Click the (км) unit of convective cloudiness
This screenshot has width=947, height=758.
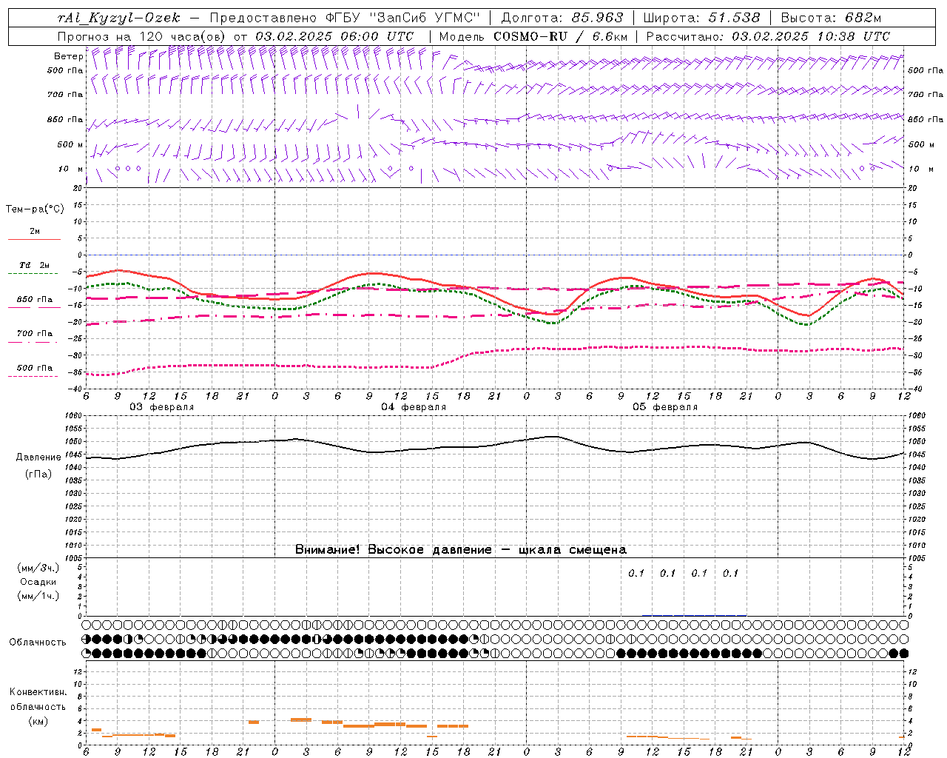coord(38,721)
